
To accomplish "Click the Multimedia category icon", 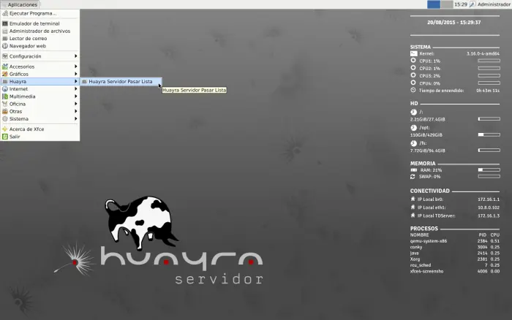I will click(x=5, y=96).
